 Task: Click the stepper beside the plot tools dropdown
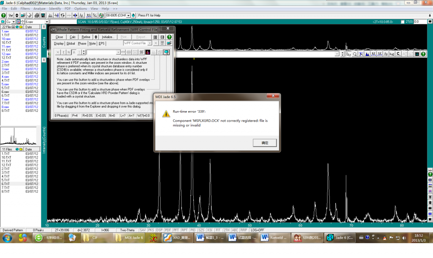coord(343,54)
